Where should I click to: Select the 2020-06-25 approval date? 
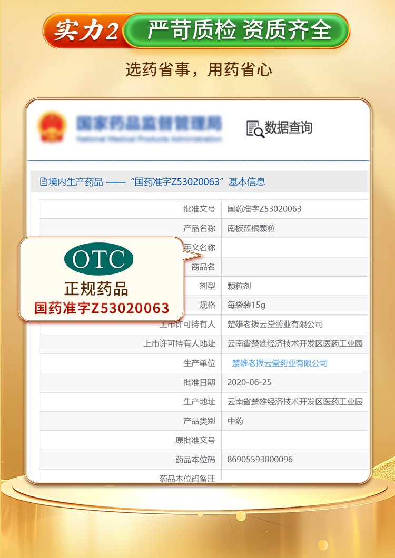[249, 382]
